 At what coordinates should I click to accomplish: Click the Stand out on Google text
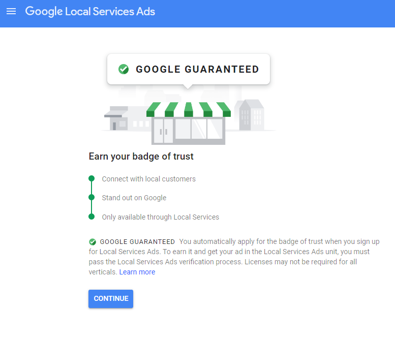pyautogui.click(x=134, y=198)
